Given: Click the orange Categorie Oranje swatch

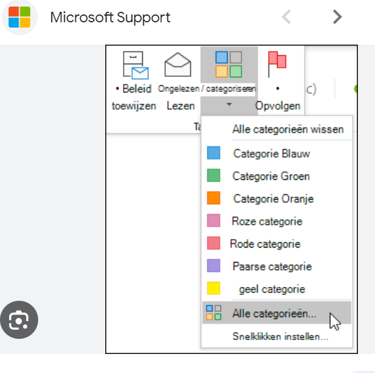Looking at the screenshot, I should tap(214, 198).
